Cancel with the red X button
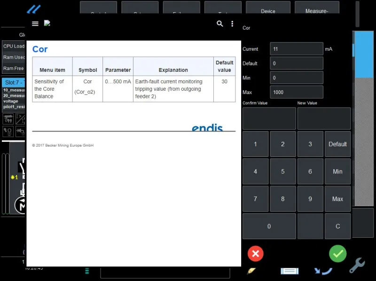Screen dimensions: 376x281 [256, 253]
